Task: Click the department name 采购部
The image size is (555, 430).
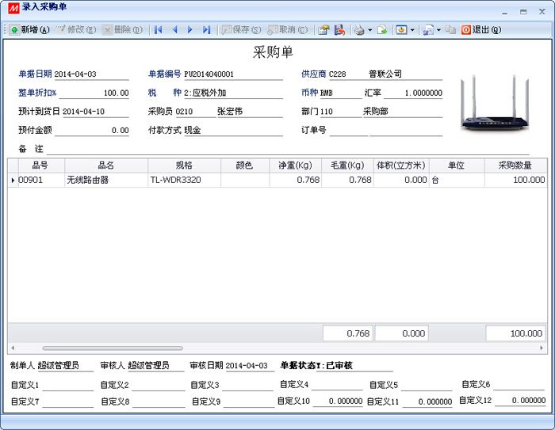Action: point(376,112)
